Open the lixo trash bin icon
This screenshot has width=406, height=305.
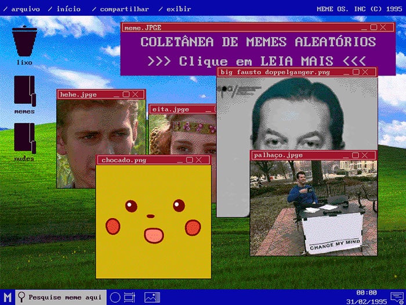coord(24,41)
